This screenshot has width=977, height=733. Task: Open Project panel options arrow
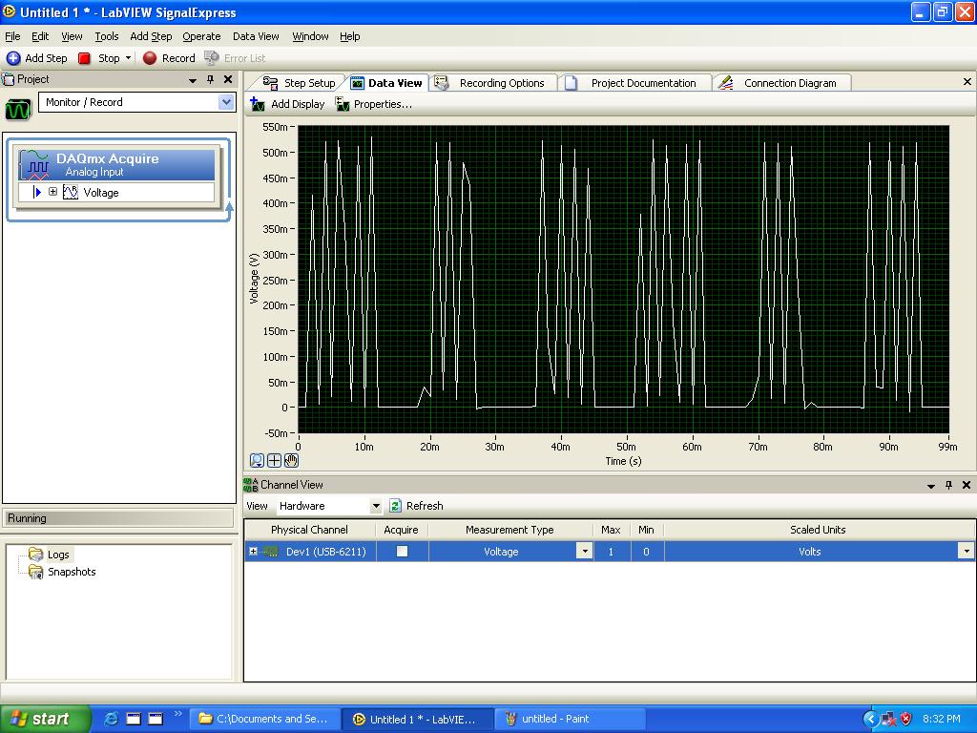pos(193,80)
